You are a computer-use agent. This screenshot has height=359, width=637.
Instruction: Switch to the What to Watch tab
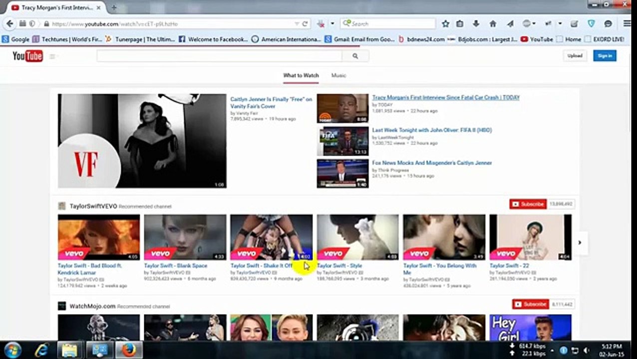click(301, 75)
